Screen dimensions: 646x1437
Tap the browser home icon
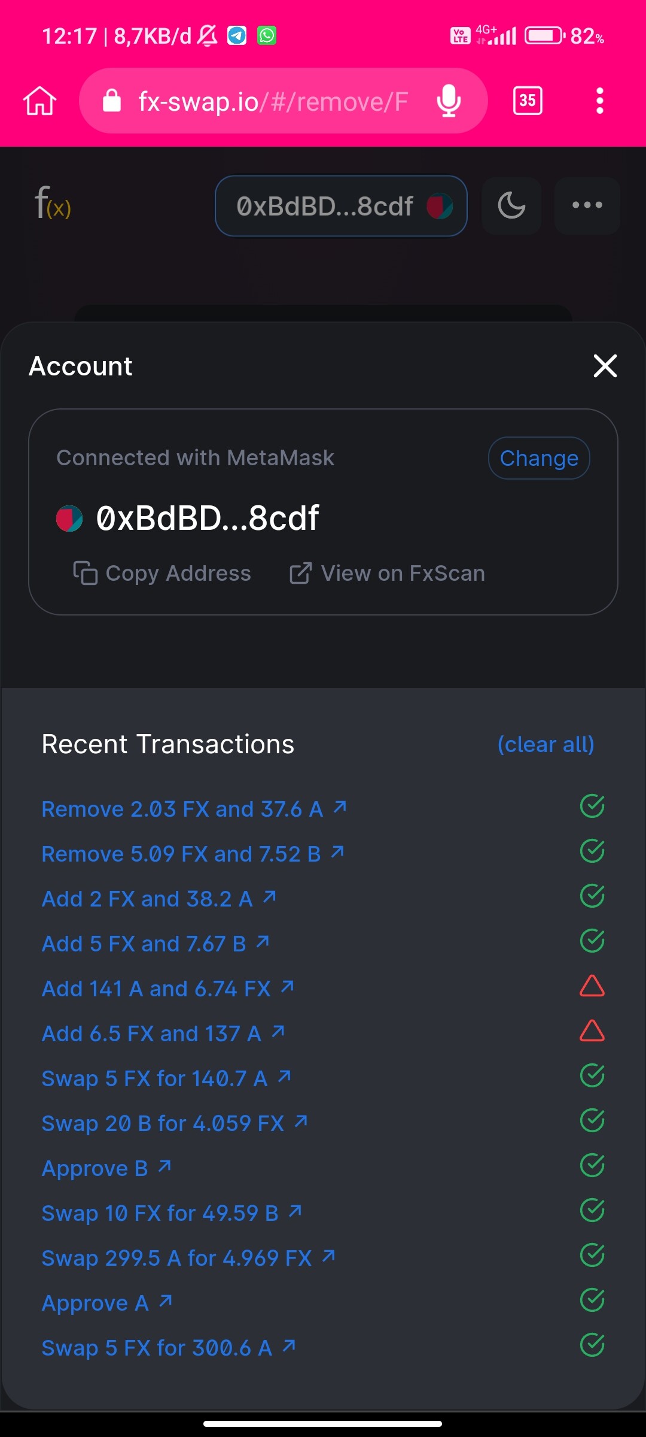[x=39, y=101]
